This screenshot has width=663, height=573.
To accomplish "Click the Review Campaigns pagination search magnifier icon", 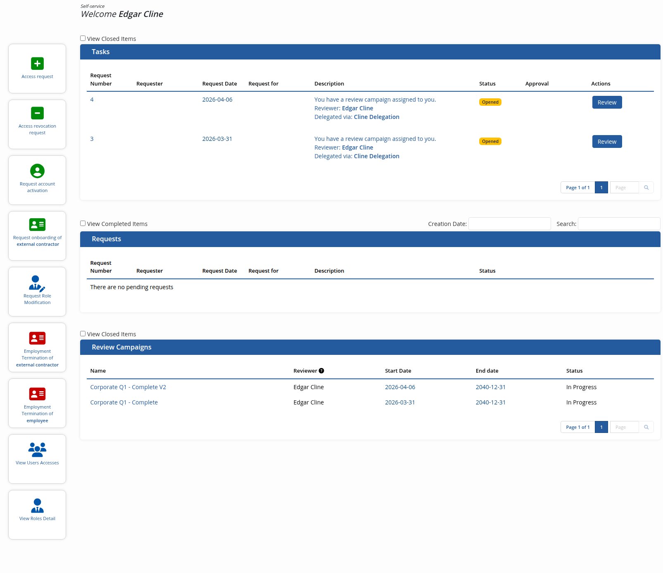I will (646, 427).
